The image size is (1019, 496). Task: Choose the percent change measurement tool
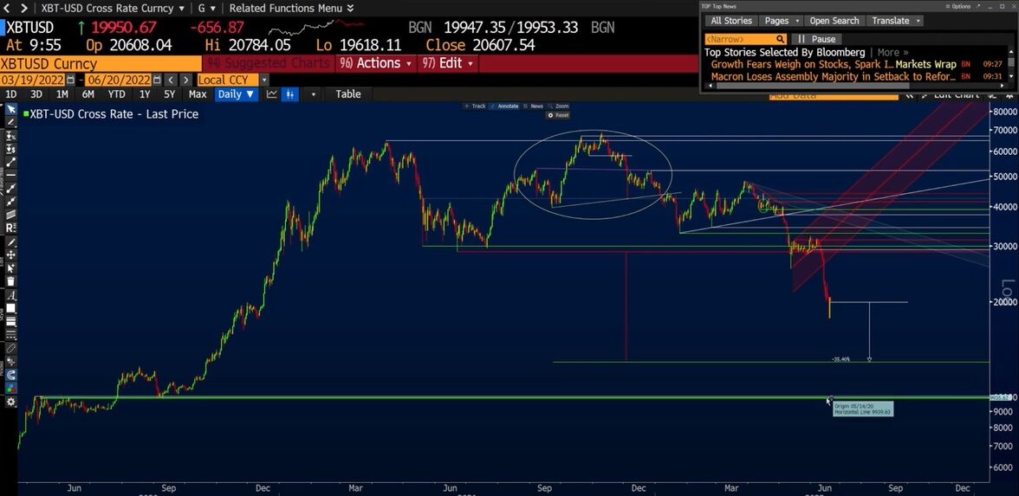(11, 137)
